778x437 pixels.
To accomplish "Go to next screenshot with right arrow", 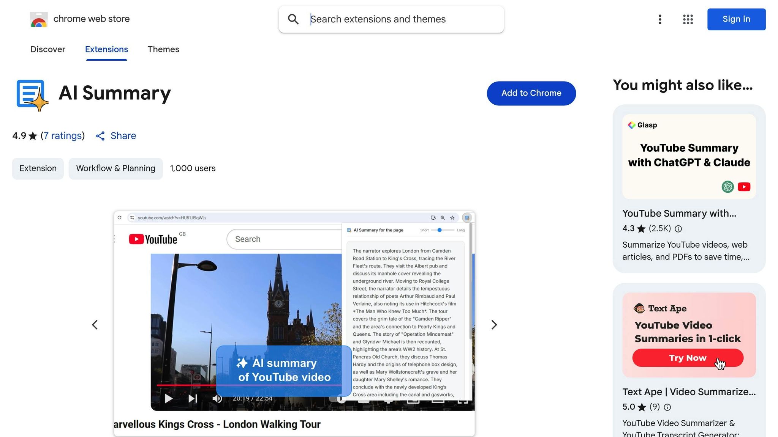I will [494, 325].
